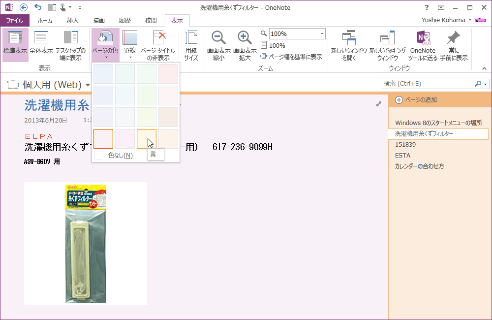Click the page date 2013年6月20日
The image size is (492, 320).
click(45, 120)
